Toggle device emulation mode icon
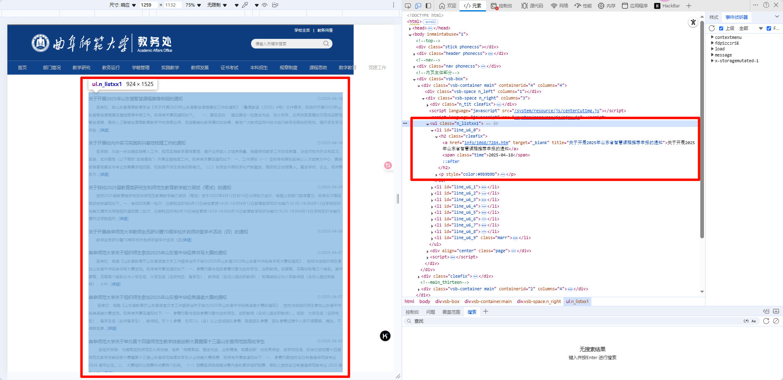 [x=418, y=6]
